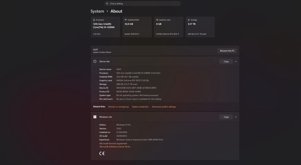The height and width of the screenshot is (165, 301).
Task: Copy the Device info details
Action: tap(226, 62)
